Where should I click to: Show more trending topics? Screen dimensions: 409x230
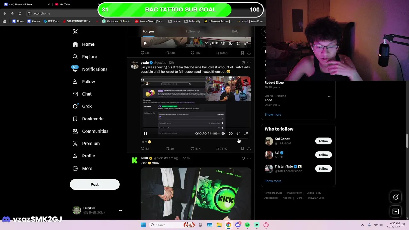273,114
